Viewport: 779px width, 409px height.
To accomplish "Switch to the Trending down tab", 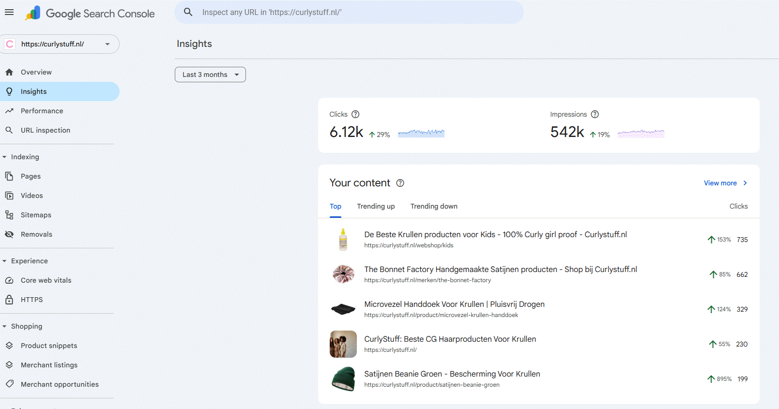I will [434, 207].
